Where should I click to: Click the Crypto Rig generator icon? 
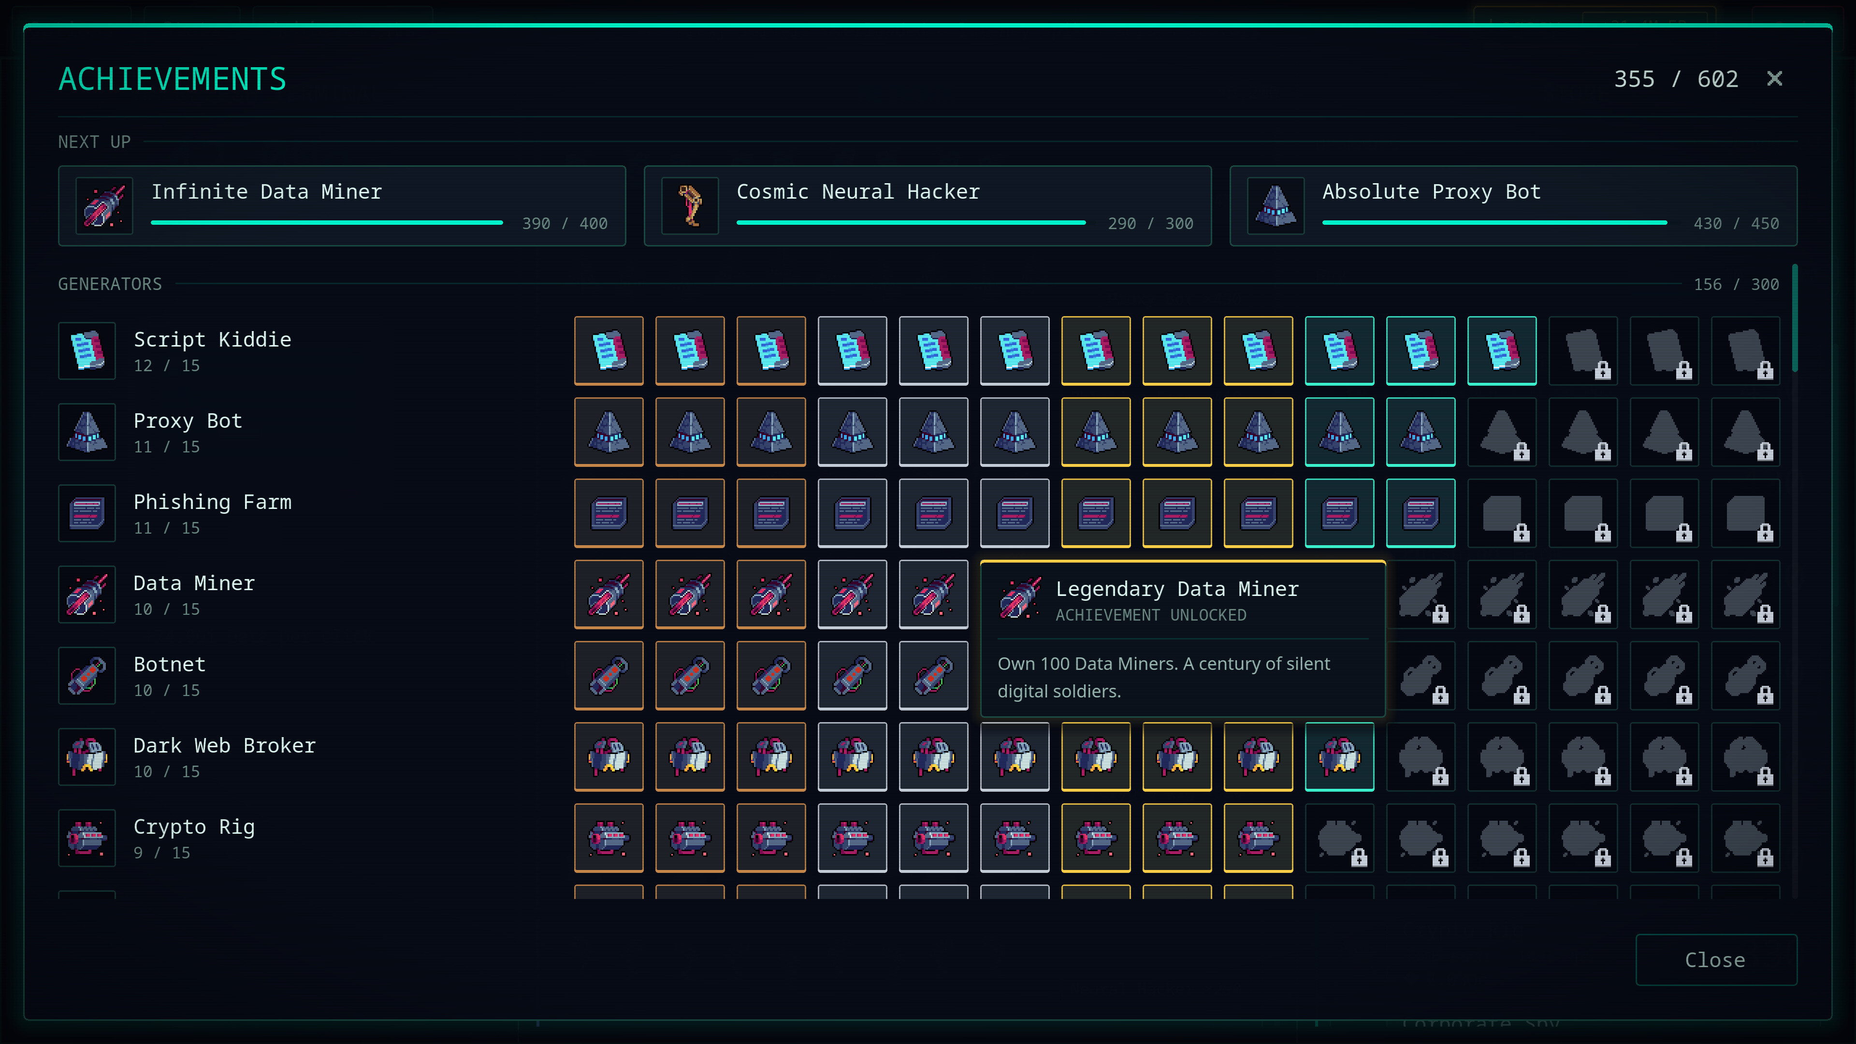[87, 838]
